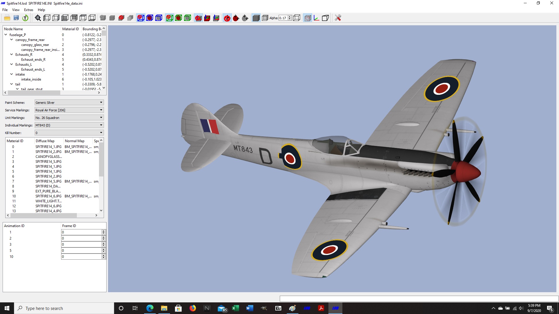559x314 pixels.
Task: Toggle the blue bounding box with red circle
Action: 141,18
